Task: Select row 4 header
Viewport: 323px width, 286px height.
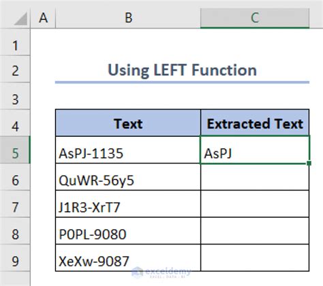Action: click(x=15, y=123)
